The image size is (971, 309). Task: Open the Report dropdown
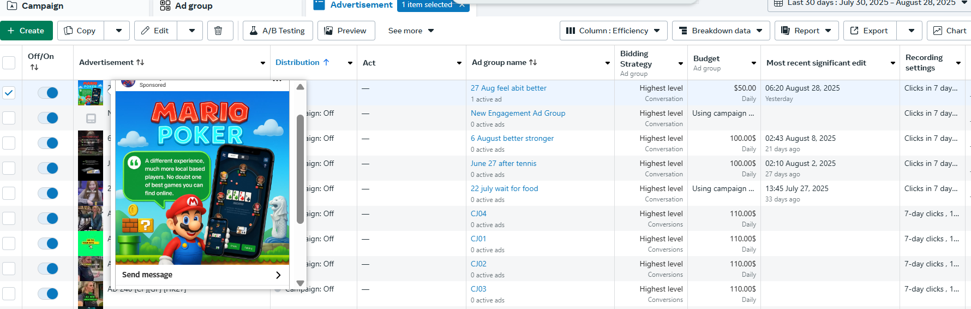tap(807, 31)
